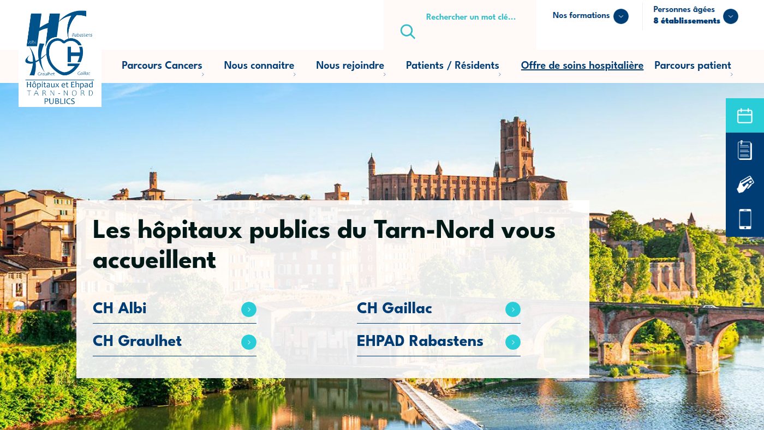
Task: Click the arrow icon beside EHPAD Rabastens
Action: (513, 342)
